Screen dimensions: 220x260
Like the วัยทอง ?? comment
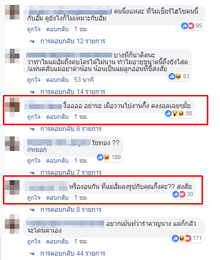(34, 161)
